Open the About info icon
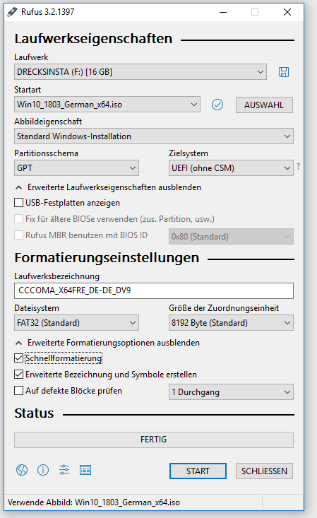 43,470
